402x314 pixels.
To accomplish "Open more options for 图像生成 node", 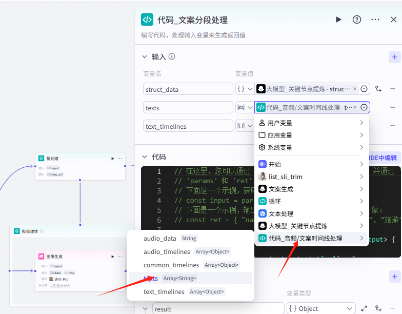I will [x=120, y=257].
